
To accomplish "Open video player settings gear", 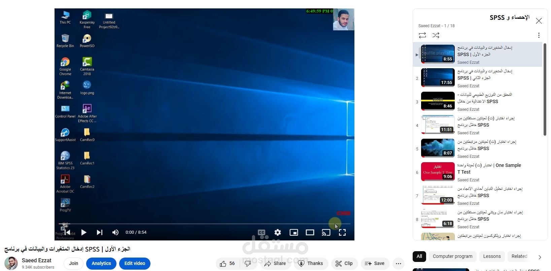I will [x=278, y=232].
